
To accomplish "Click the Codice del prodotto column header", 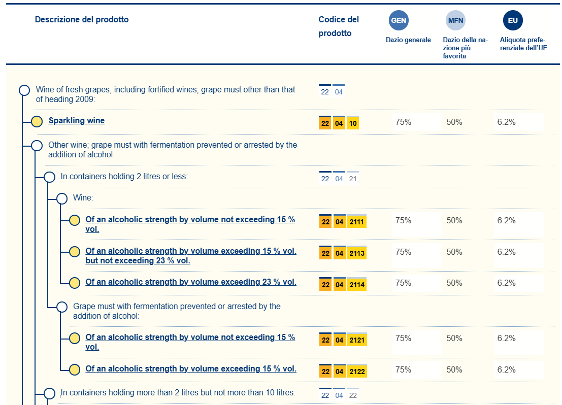I will [x=339, y=26].
